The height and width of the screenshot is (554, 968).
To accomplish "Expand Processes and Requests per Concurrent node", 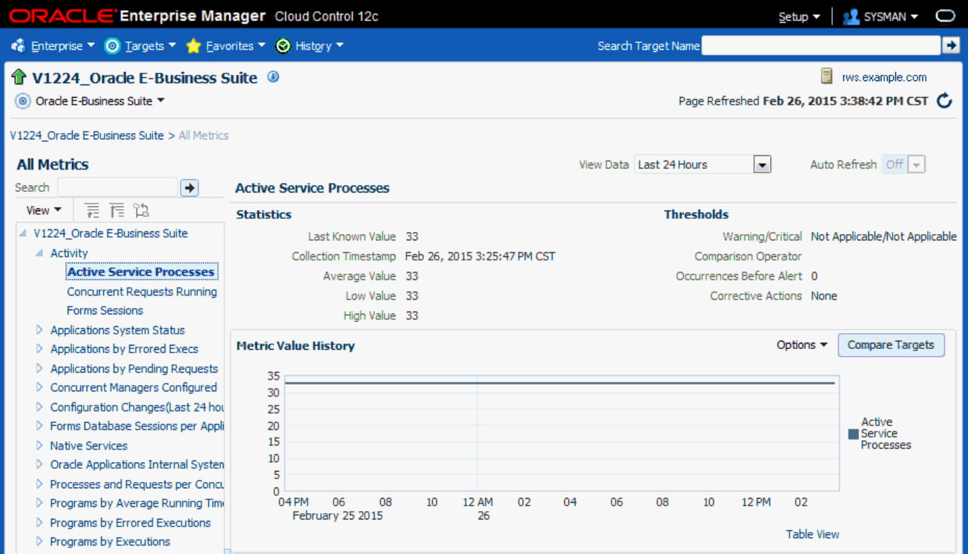I will (x=39, y=484).
